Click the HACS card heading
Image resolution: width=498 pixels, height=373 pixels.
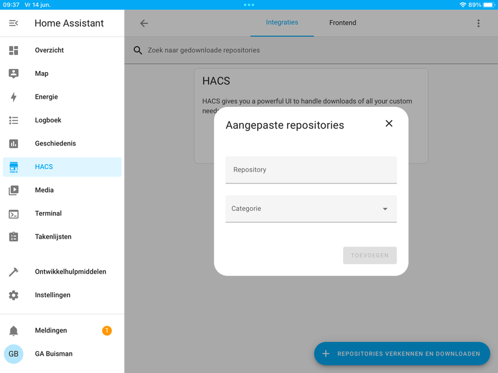pyautogui.click(x=216, y=81)
